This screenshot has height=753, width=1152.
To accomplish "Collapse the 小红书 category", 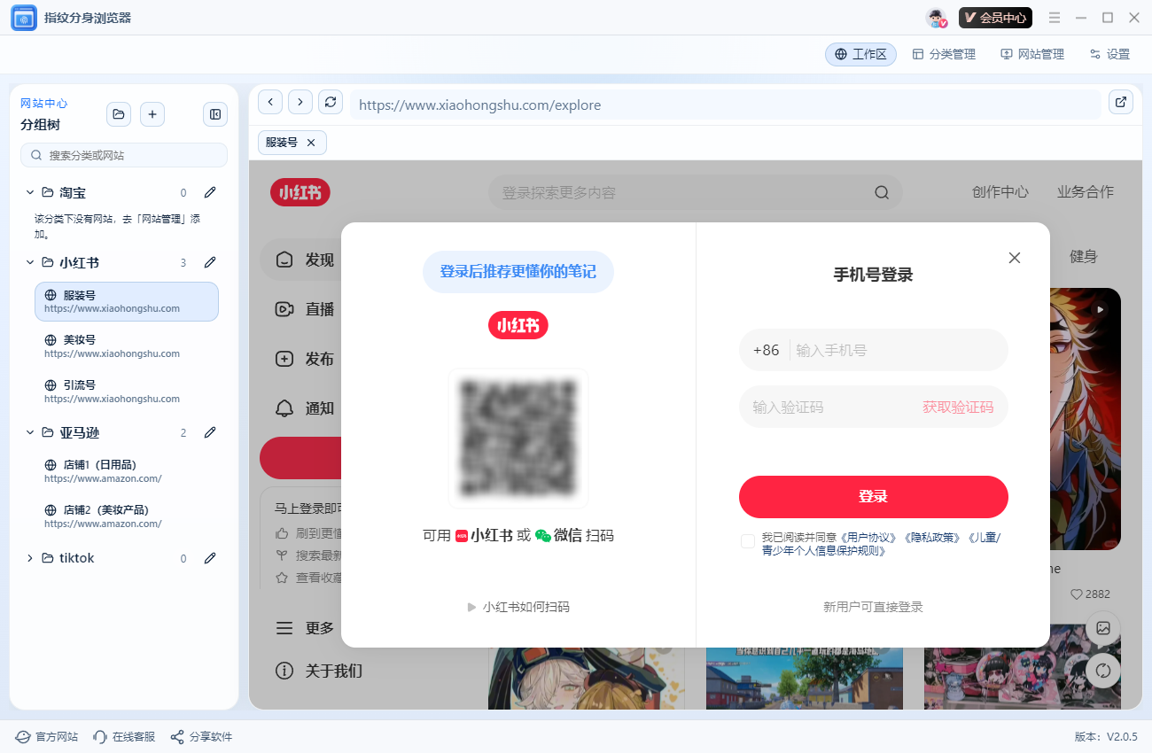I will (30, 262).
